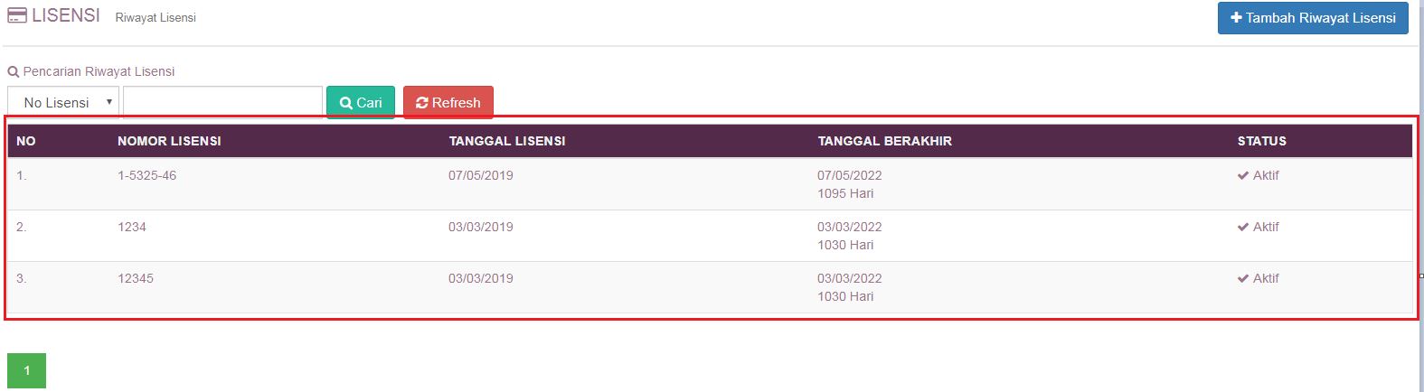1424x392 pixels.
Task: Click the Nomor Lisensi column header
Action: click(169, 141)
